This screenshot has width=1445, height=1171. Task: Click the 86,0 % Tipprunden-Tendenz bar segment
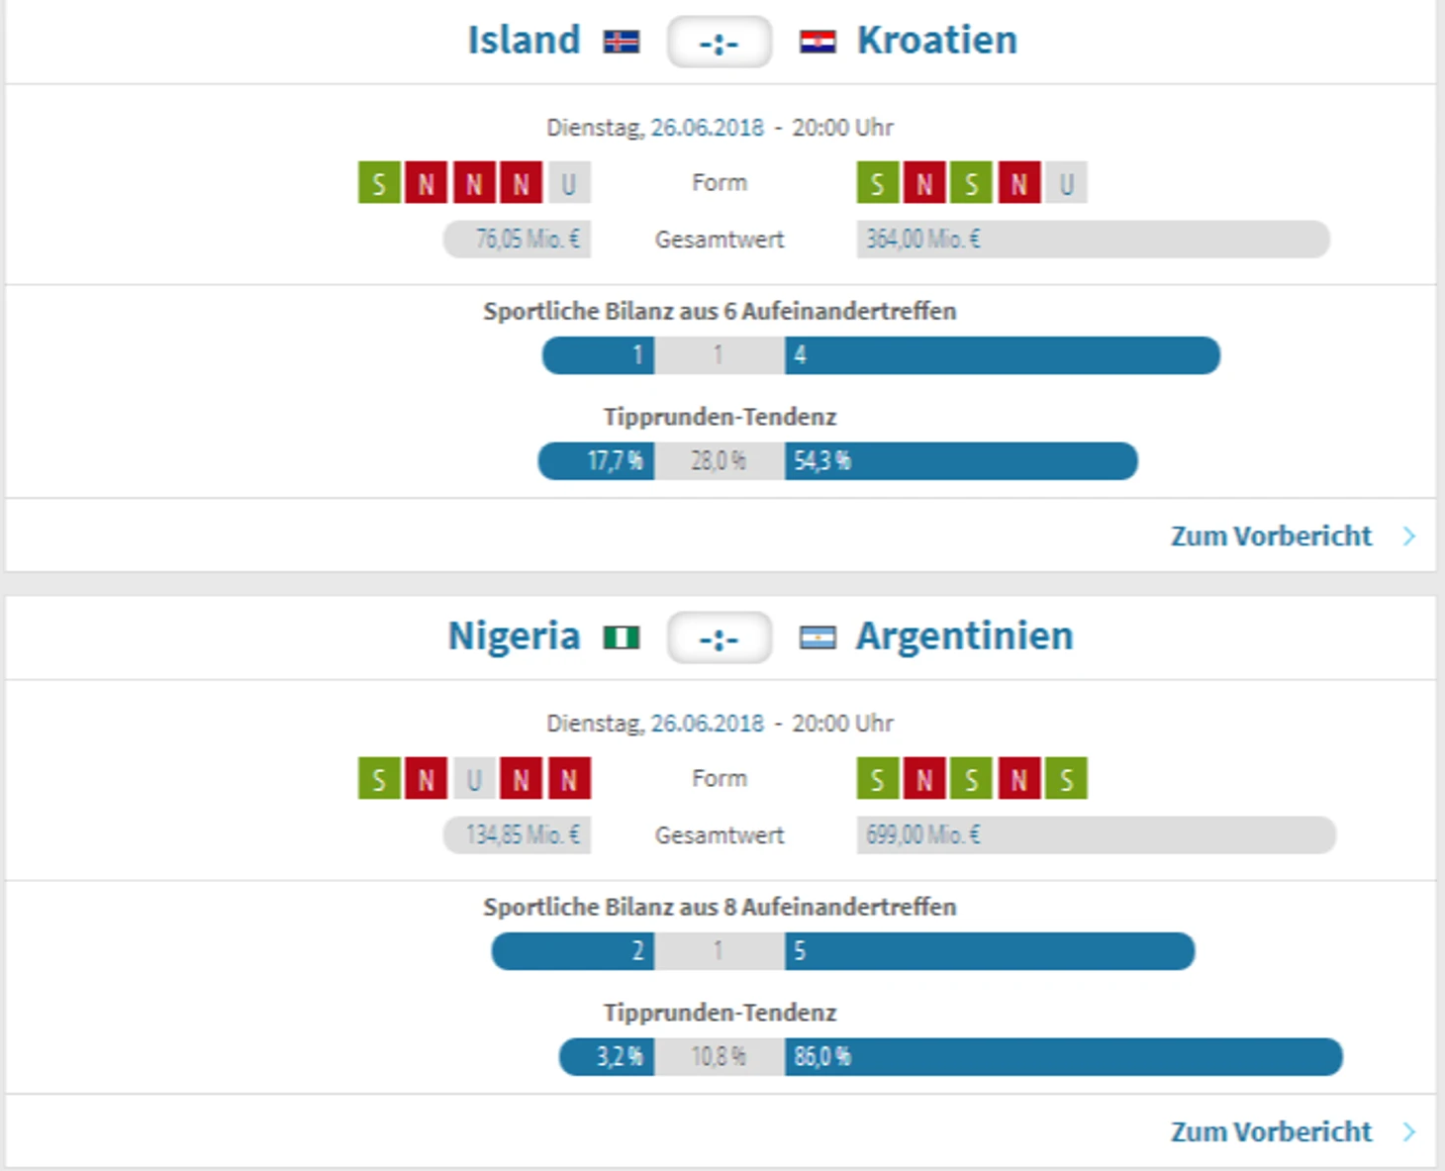pyautogui.click(x=1064, y=1057)
